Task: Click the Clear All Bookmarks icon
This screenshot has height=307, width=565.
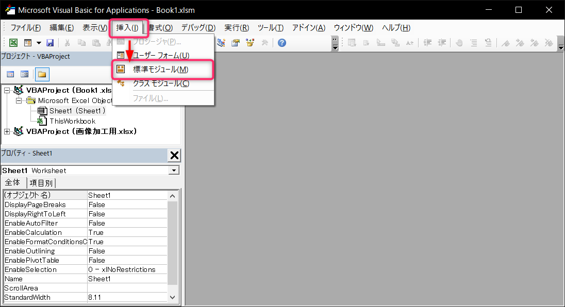Action: click(549, 43)
